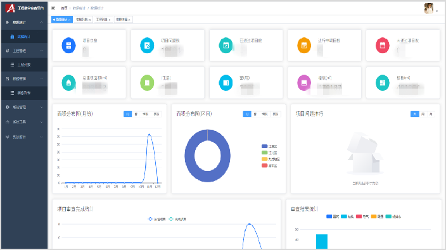Click the 模板列表 list icon in sidebar

(x=12, y=93)
